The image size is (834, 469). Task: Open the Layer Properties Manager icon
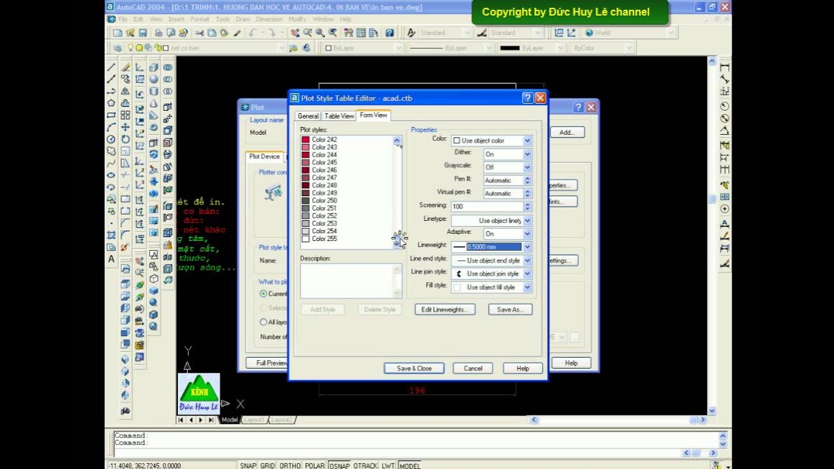(x=117, y=48)
